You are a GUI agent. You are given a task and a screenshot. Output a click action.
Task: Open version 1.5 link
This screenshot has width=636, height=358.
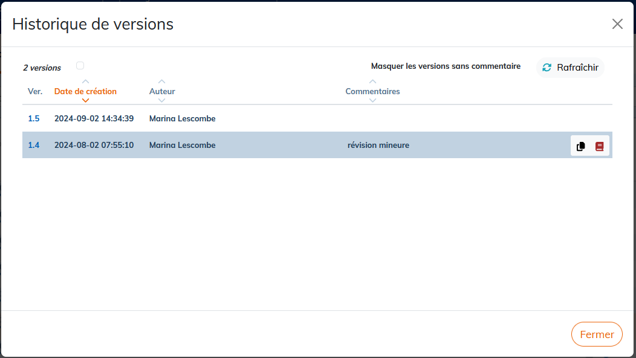coord(34,118)
